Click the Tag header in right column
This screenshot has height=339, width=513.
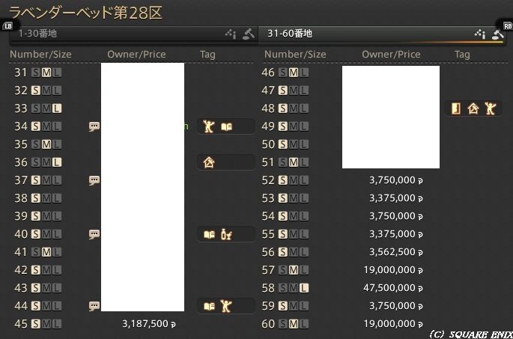click(x=462, y=55)
